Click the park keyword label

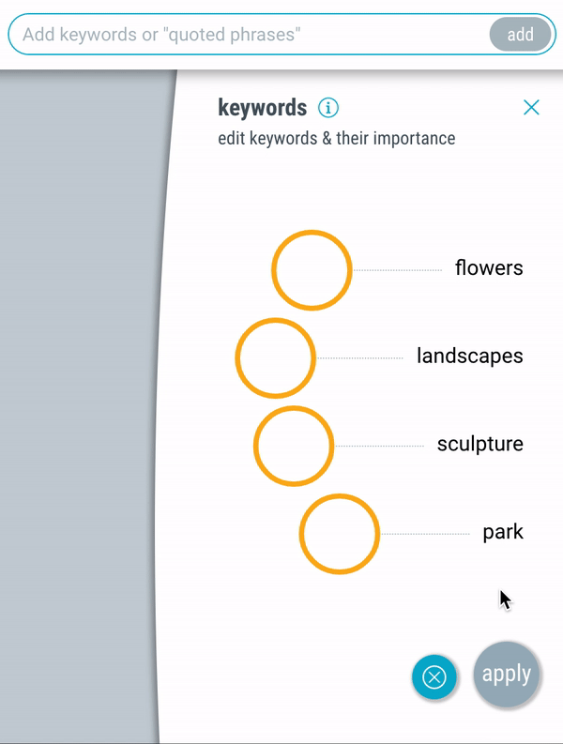coord(503,532)
